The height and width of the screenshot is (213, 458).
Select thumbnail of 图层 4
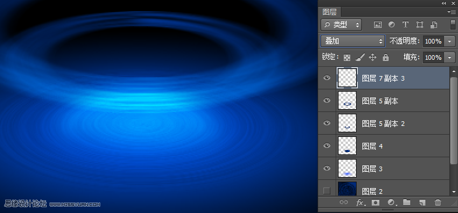point(347,146)
